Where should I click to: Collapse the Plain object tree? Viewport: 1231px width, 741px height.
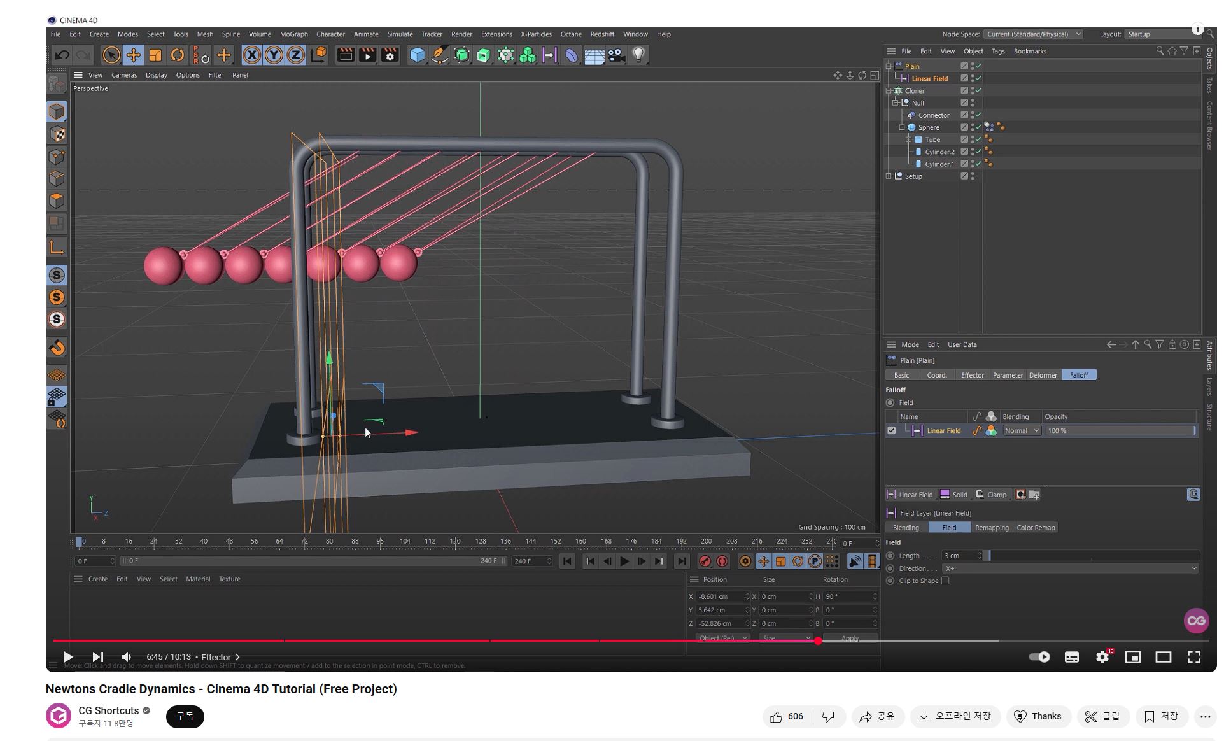(x=889, y=66)
